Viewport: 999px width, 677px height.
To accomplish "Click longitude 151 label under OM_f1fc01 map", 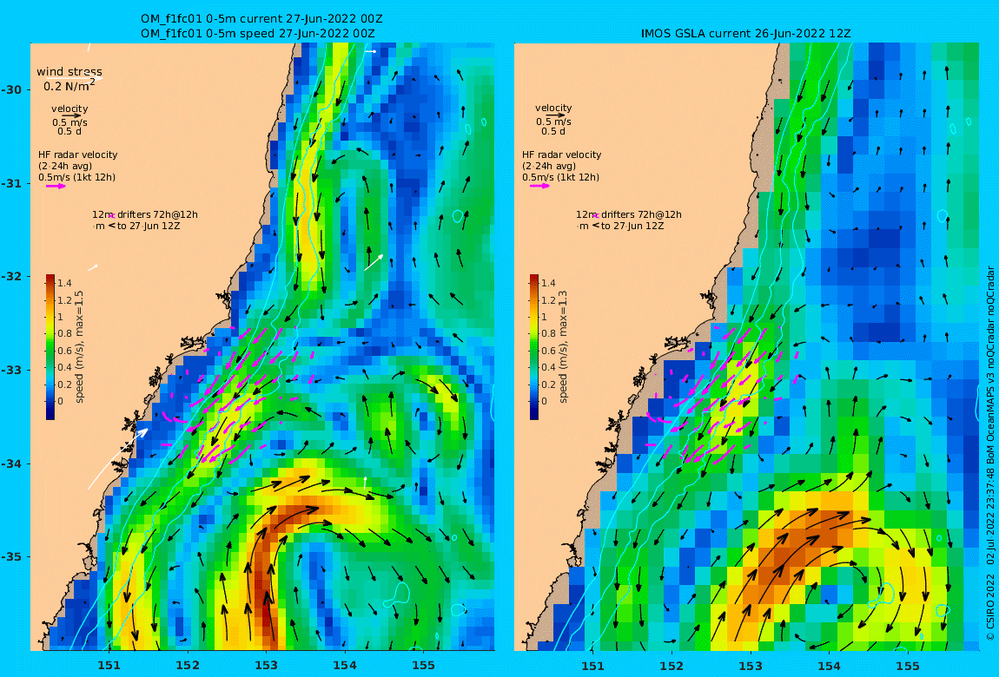I will coord(109,666).
